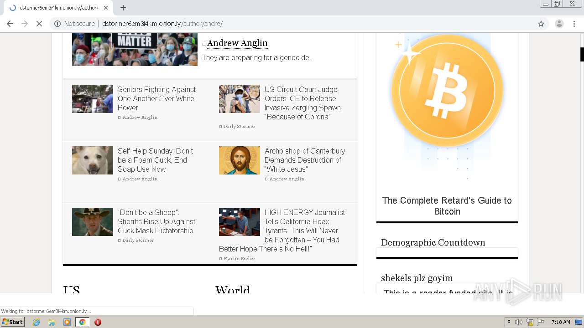
Task: Restore down the Chrome window
Action: point(557,4)
